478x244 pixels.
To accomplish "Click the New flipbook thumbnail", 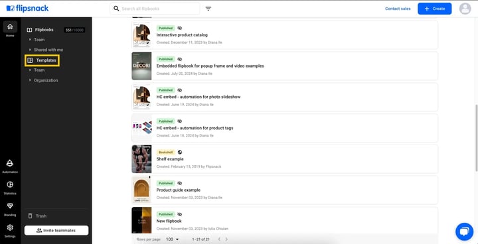I will (141, 220).
